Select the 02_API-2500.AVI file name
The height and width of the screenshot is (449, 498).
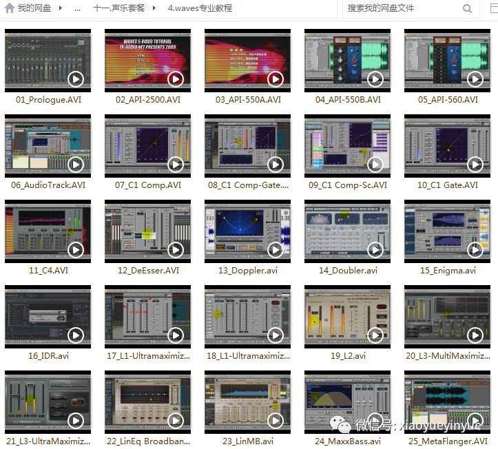148,100
